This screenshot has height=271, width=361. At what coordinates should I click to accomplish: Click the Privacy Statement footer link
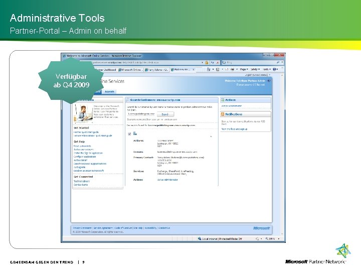tap(82, 228)
